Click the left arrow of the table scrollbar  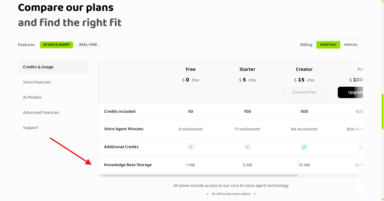101,175
